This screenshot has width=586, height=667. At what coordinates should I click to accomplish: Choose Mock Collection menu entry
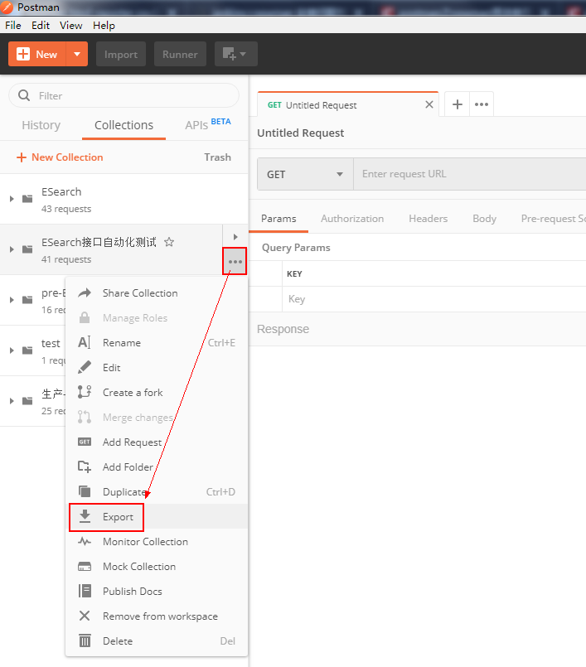coord(157,567)
